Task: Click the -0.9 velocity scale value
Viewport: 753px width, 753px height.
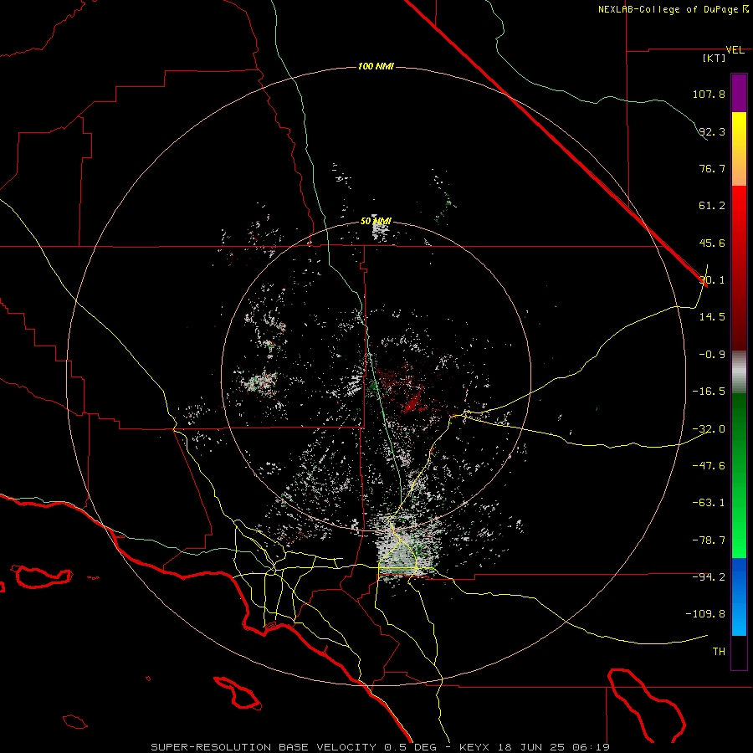Action: tap(712, 355)
